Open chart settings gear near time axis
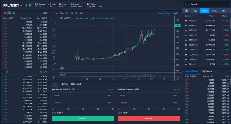 (x=178, y=79)
